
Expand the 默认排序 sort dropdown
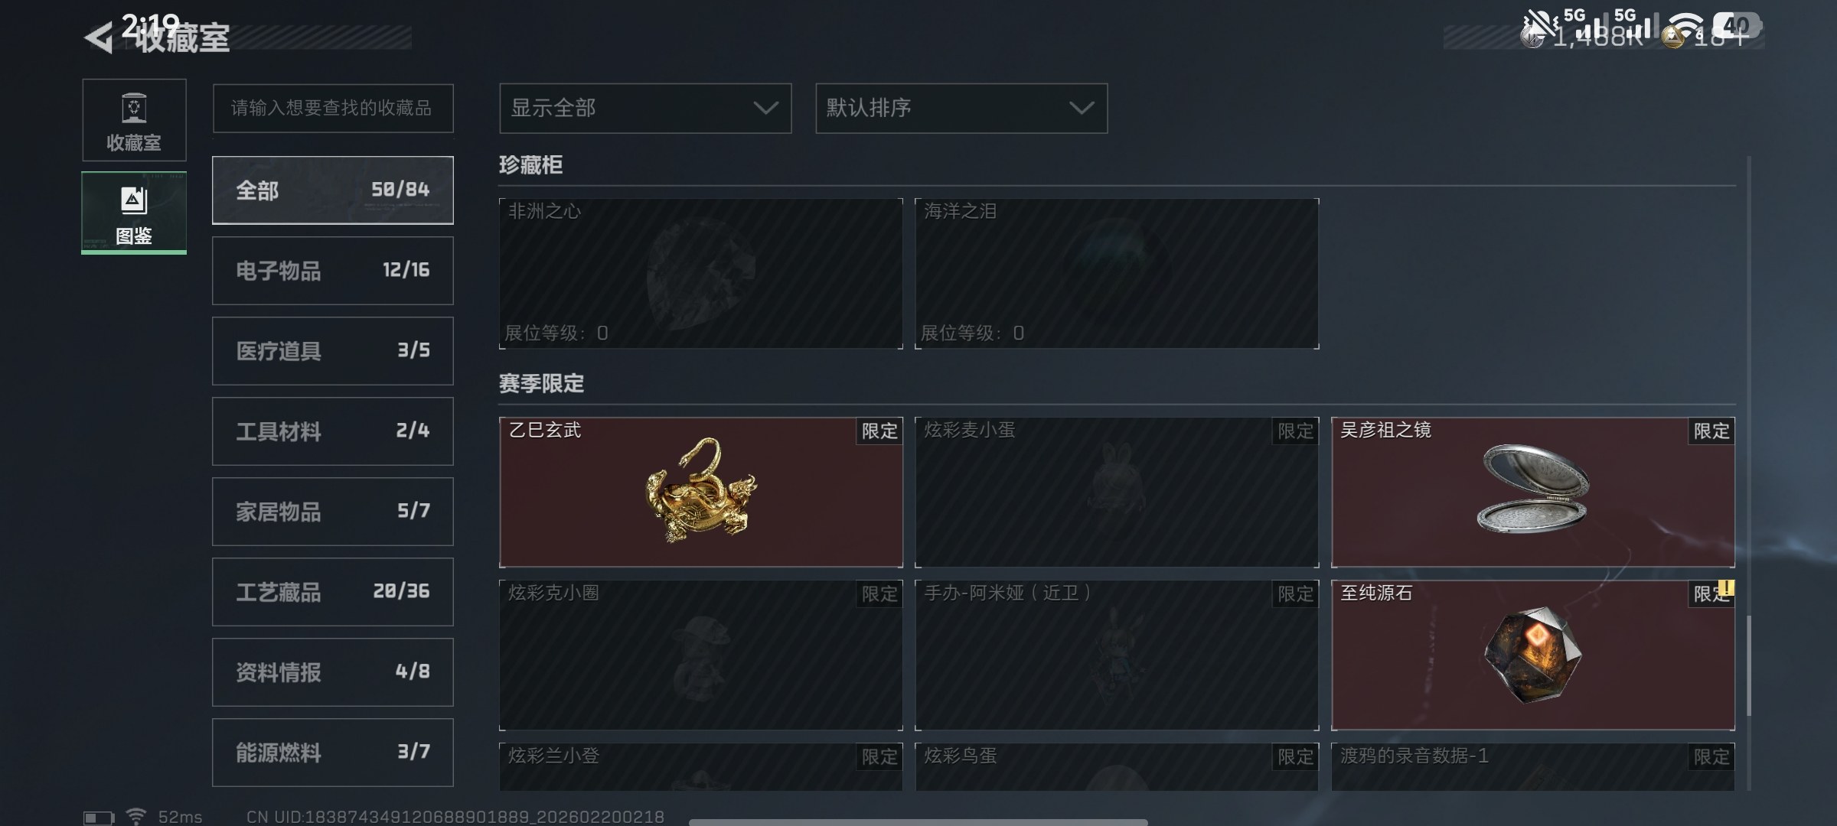(x=961, y=108)
